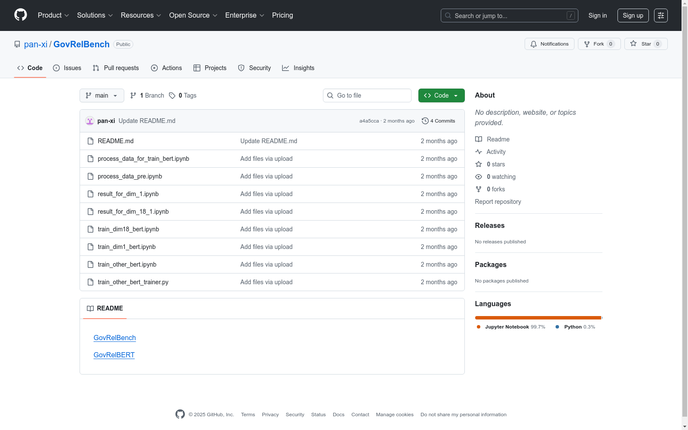This screenshot has height=430, width=688.
Task: Click the book icon in README header
Action: click(x=90, y=308)
